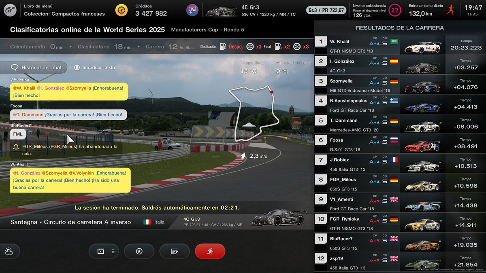Click the qualifying tire wear x3 icon
The image size is (486, 273).
coord(254,47)
